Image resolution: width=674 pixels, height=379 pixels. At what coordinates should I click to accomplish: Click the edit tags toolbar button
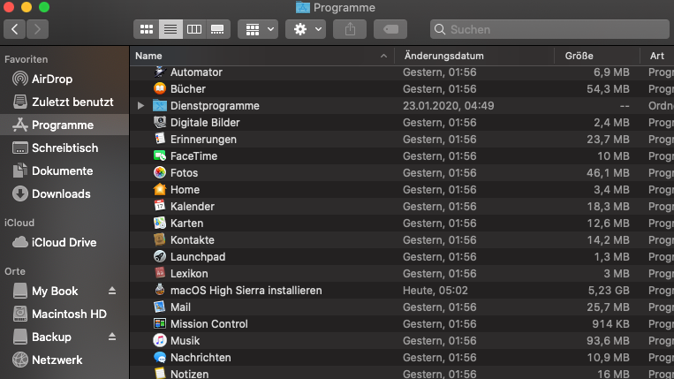click(x=390, y=29)
